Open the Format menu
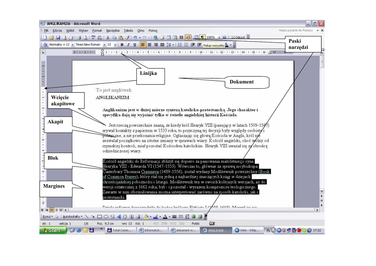376x266 pixels. pyautogui.click(x=97, y=30)
